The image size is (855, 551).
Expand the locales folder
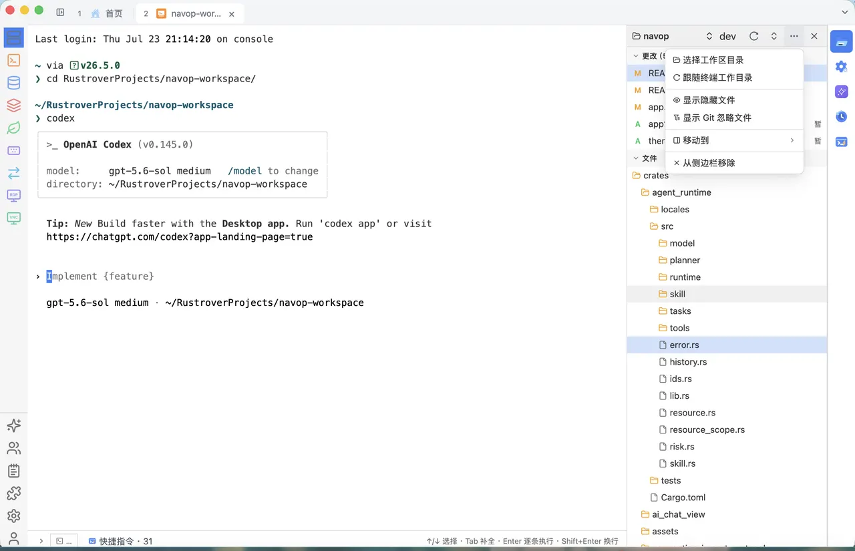click(727, 209)
